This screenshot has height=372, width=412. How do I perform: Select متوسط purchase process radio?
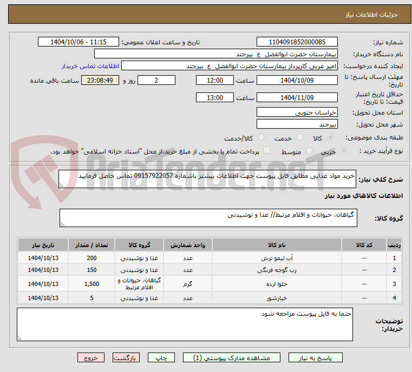(310, 151)
